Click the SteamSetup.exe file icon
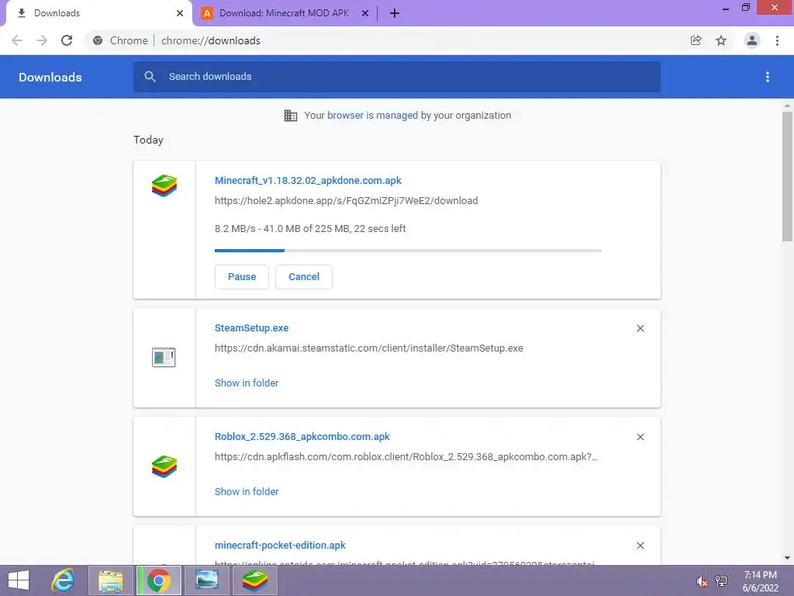The height and width of the screenshot is (596, 794). [x=164, y=357]
